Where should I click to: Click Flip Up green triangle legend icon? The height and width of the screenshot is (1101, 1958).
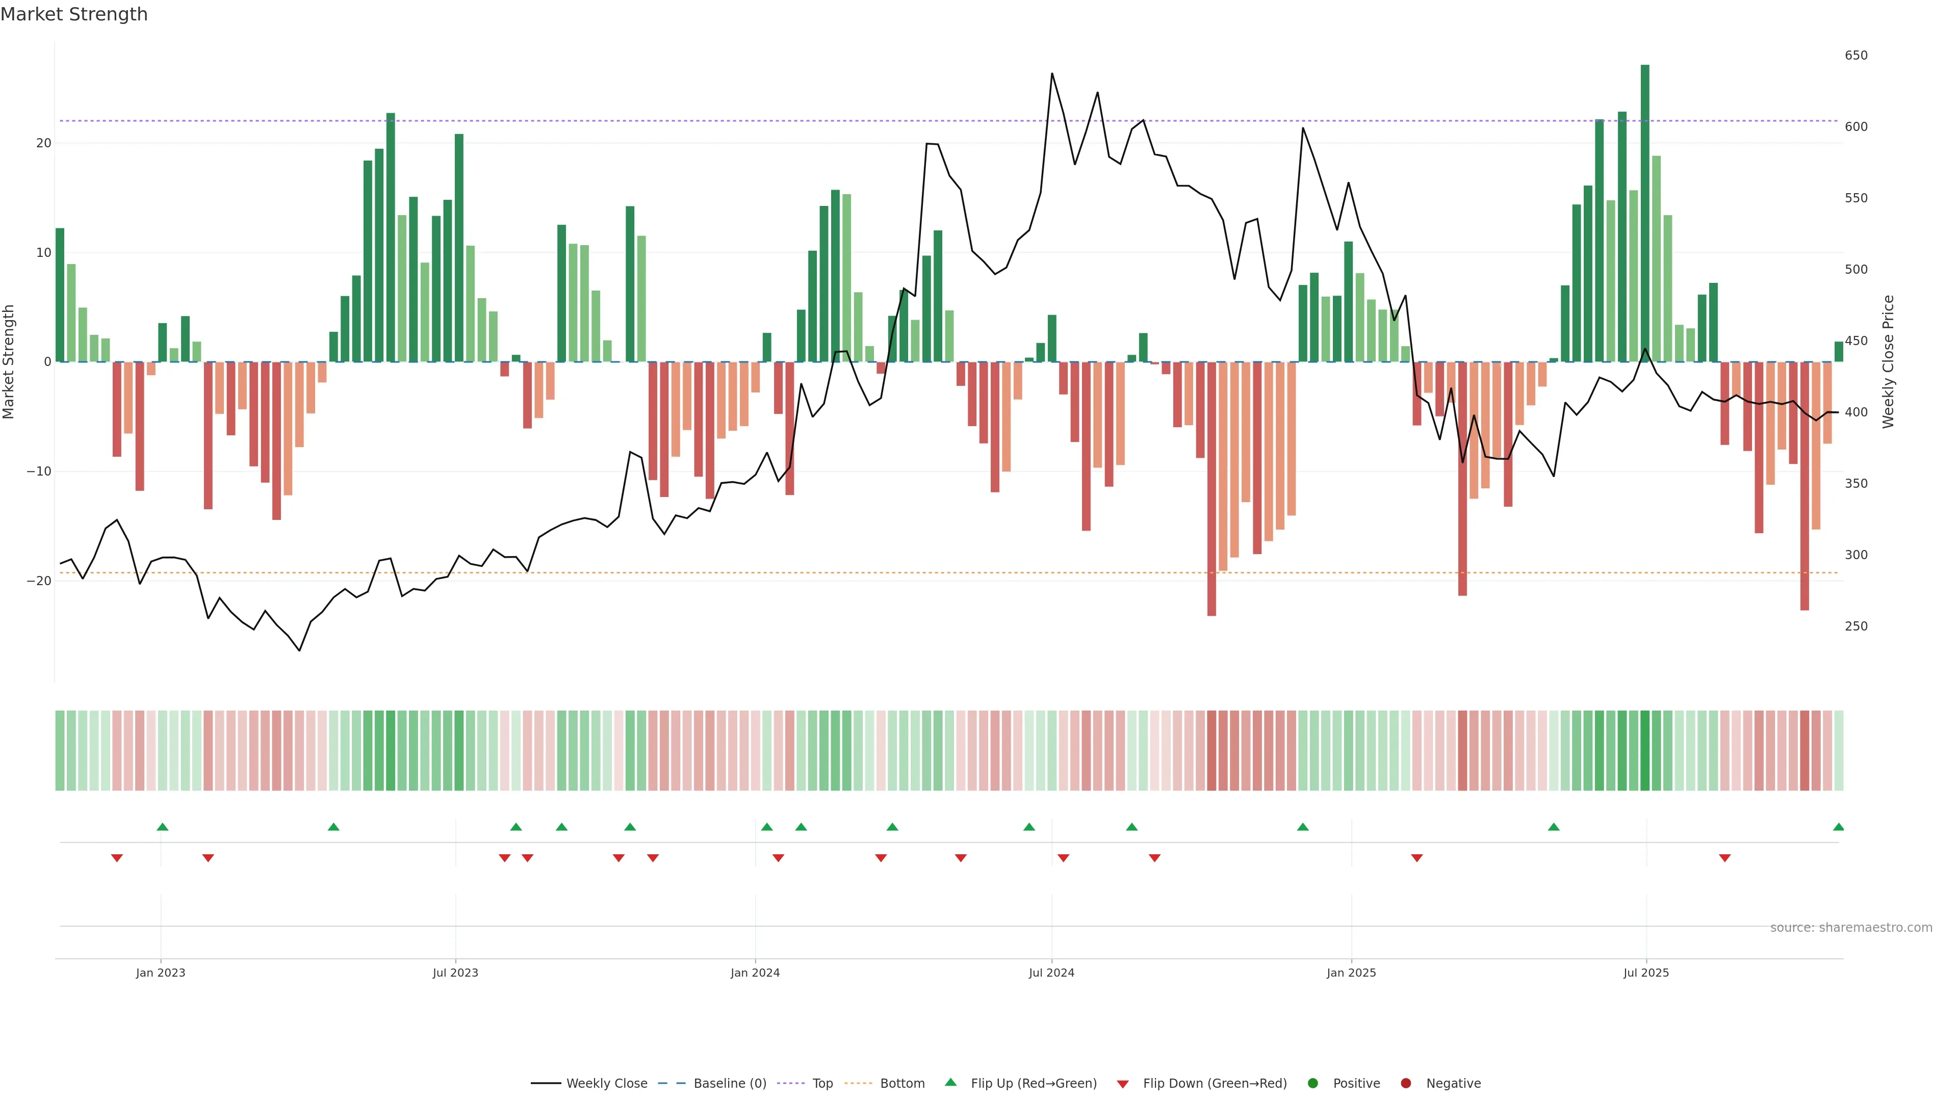950,1082
